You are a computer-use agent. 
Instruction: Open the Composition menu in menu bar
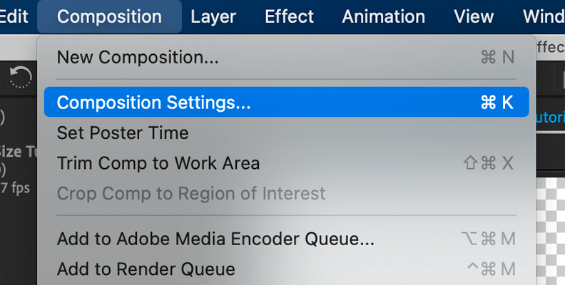(109, 16)
